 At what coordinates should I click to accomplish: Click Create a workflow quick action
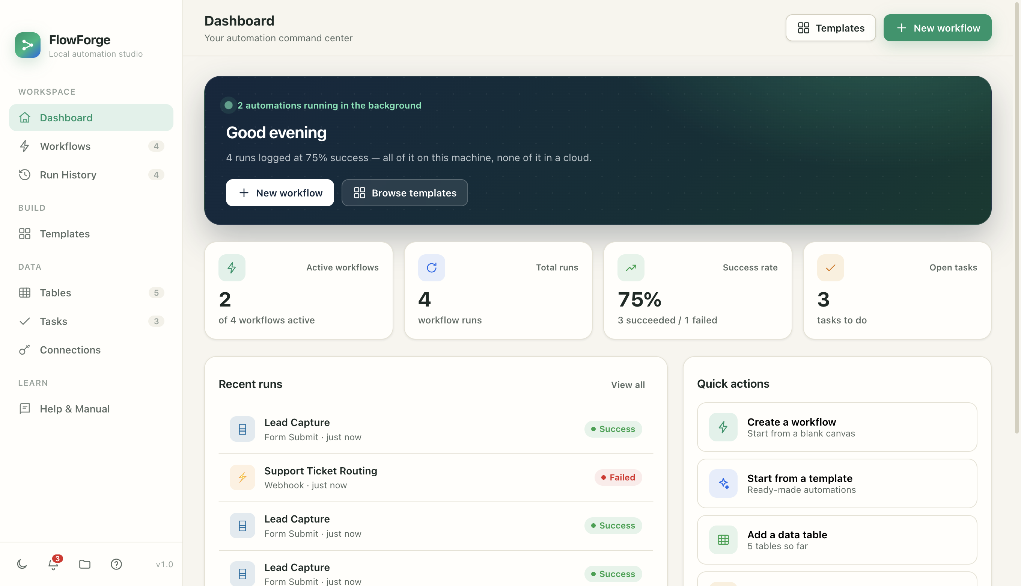[x=837, y=427]
